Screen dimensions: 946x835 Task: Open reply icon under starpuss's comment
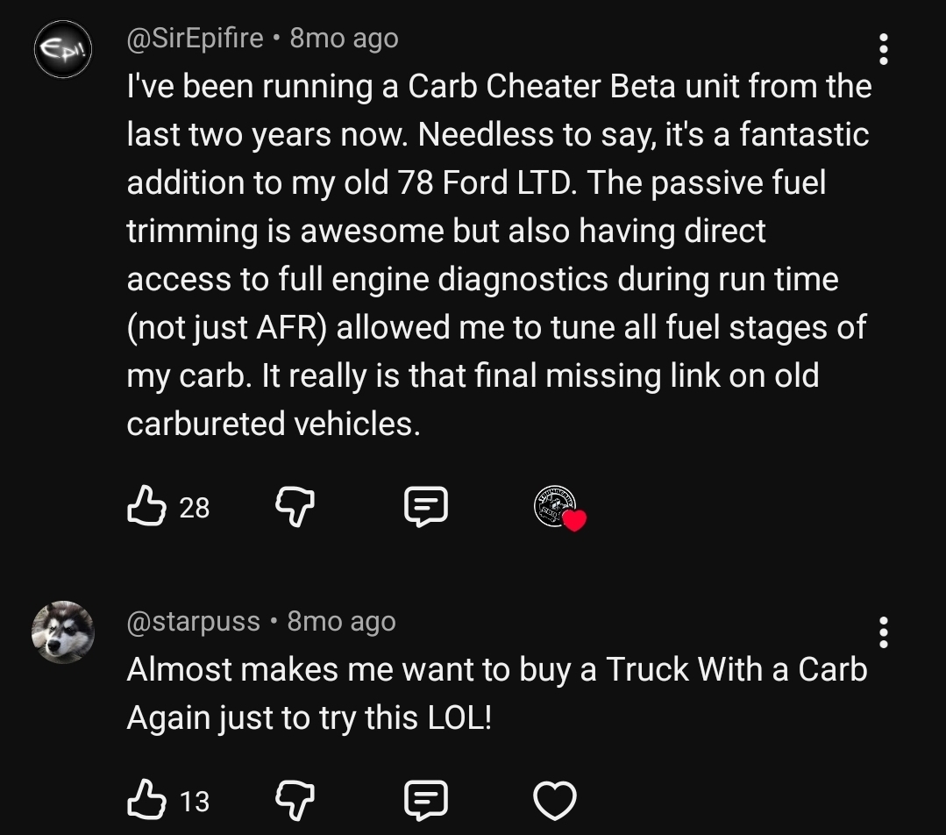pyautogui.click(x=427, y=800)
